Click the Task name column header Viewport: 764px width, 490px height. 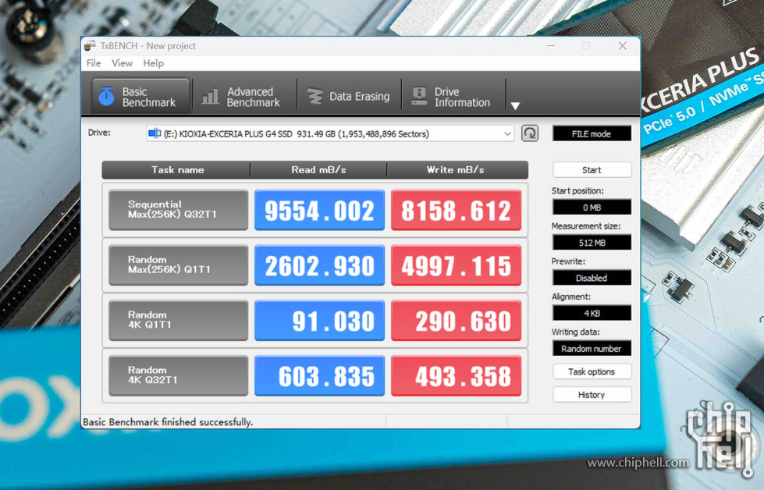pyautogui.click(x=177, y=170)
